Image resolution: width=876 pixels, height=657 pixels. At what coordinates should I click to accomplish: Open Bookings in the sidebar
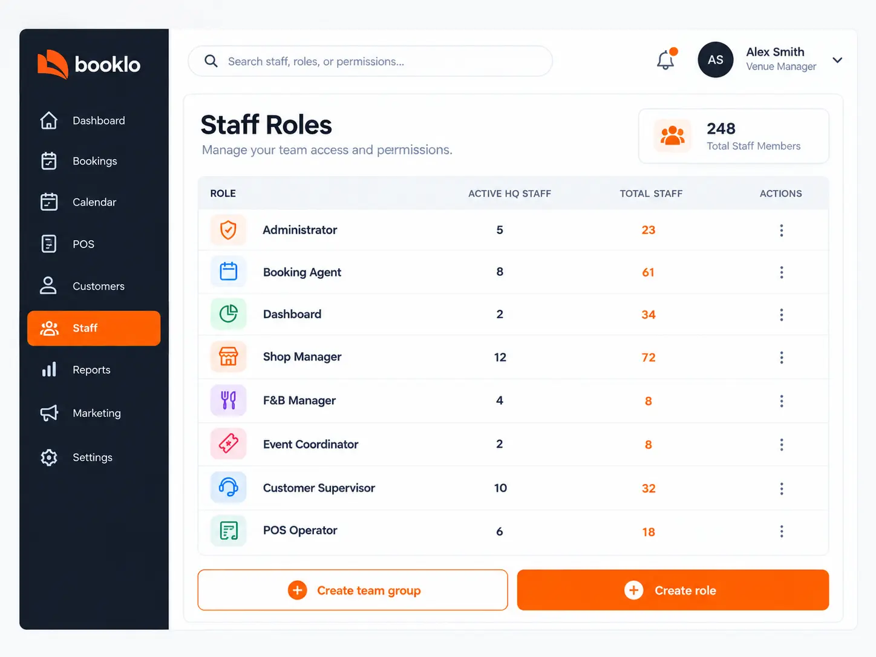94,161
